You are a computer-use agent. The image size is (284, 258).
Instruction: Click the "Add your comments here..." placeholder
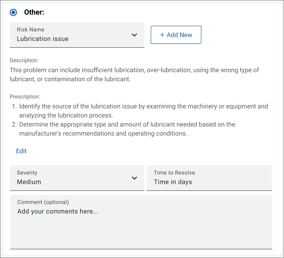click(58, 211)
